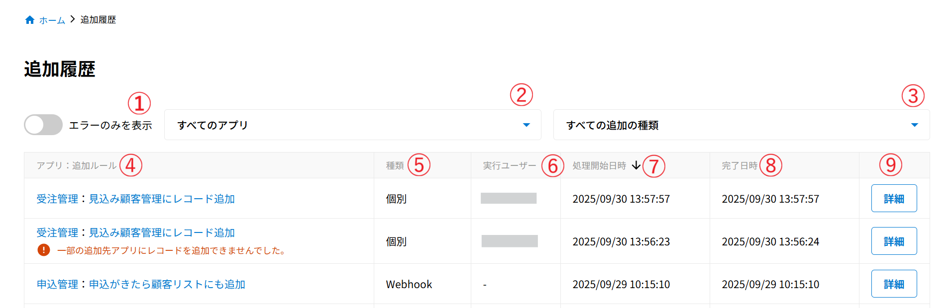Click the red error warning icon

pos(44,250)
